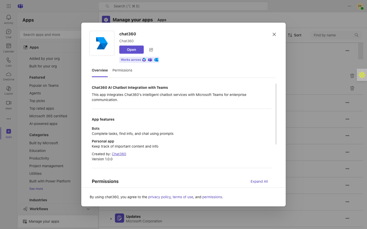Switch to the Permissions tab
The image size is (367, 229).
point(122,70)
